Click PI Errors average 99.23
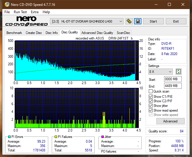This screenshot has height=157, width=192. pyautogui.click(x=41, y=141)
